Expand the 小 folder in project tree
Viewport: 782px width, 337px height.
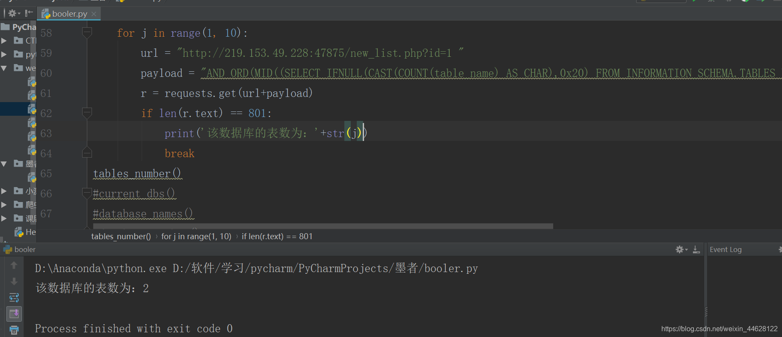pyautogui.click(x=4, y=191)
